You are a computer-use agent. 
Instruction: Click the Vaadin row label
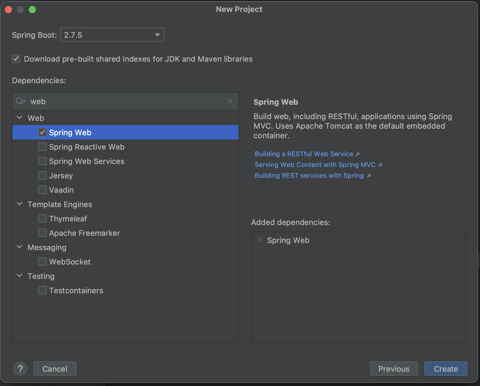[62, 190]
